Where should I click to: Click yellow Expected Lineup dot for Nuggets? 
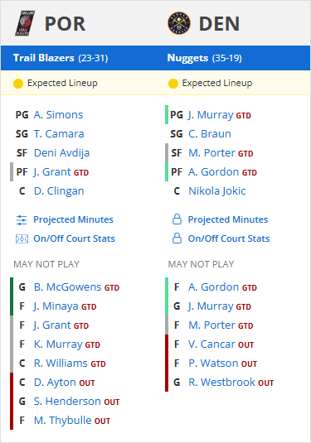coord(173,84)
